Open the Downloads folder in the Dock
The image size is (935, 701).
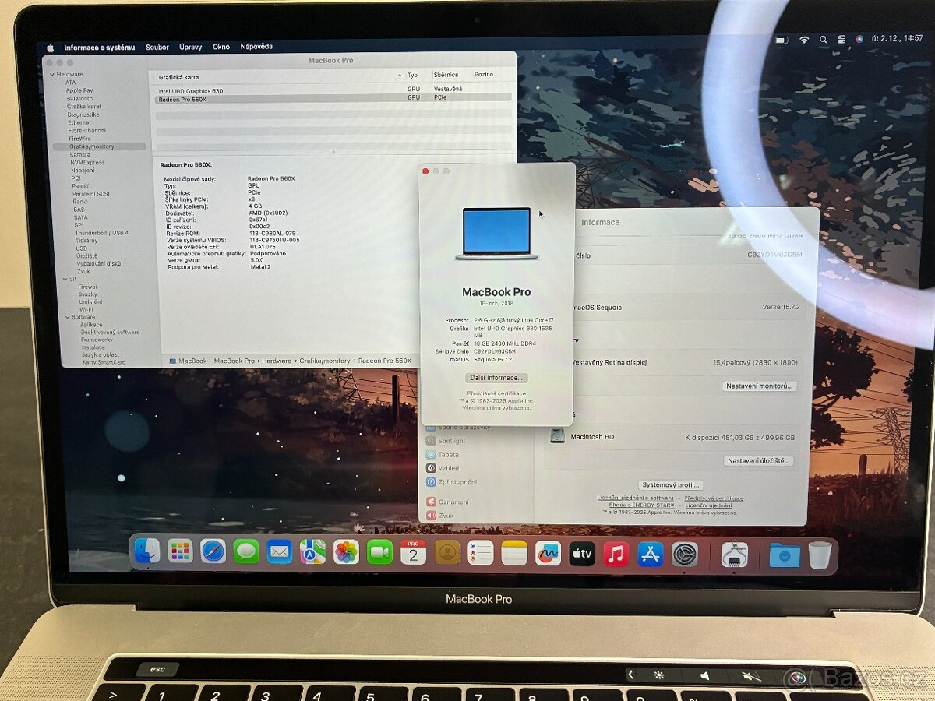click(785, 555)
